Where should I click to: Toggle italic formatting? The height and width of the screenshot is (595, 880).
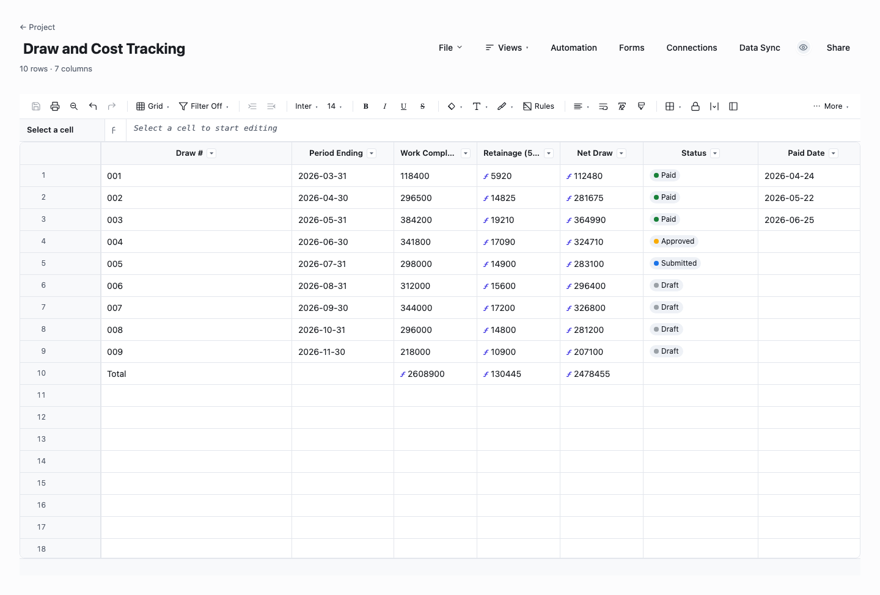pyautogui.click(x=385, y=106)
